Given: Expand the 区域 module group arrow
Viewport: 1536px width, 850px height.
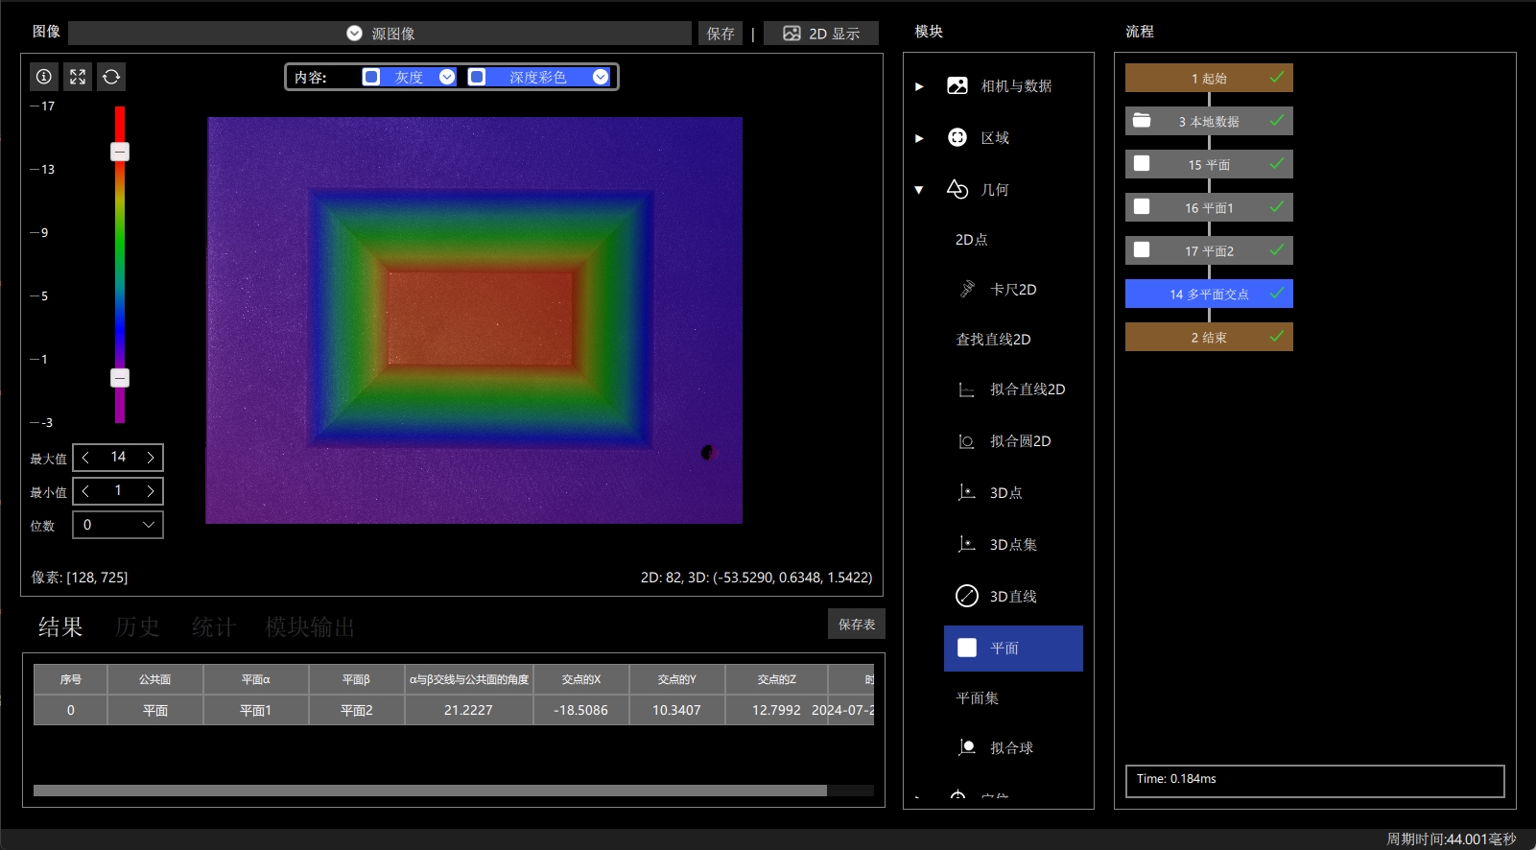Looking at the screenshot, I should pos(919,138).
